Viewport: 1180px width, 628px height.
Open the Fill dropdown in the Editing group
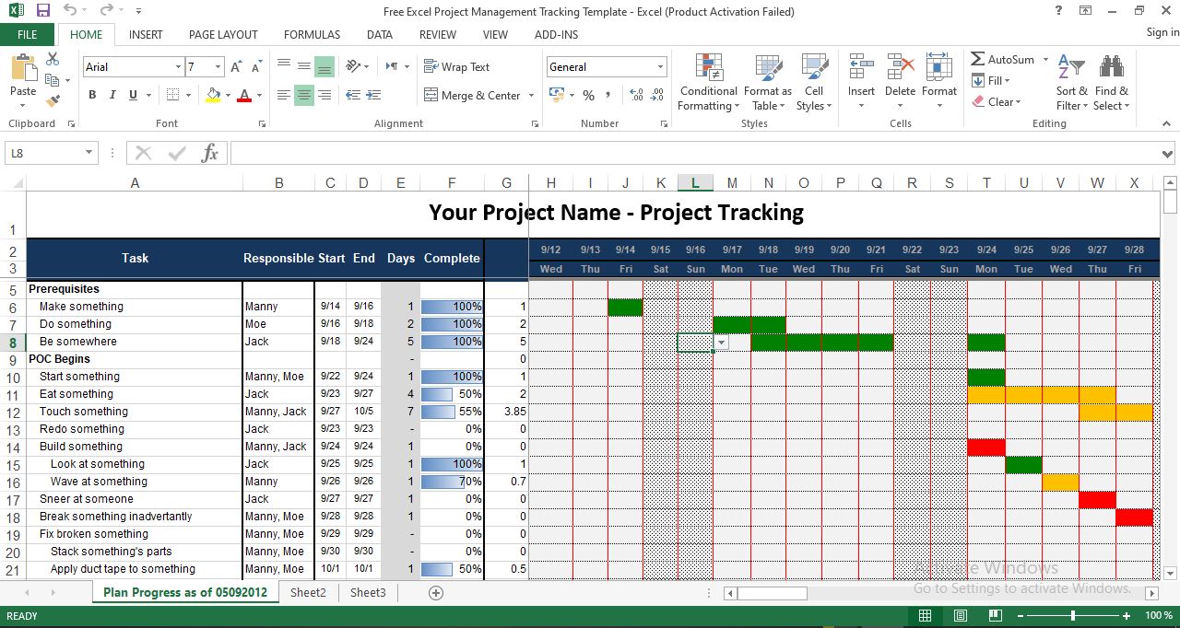pyautogui.click(x=993, y=81)
